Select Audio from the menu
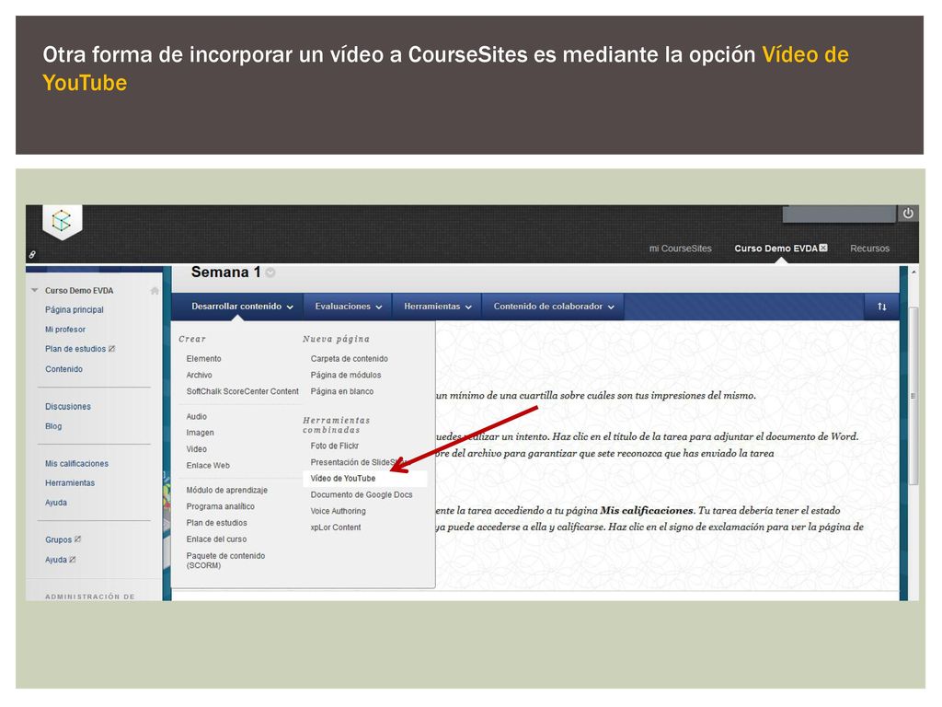Image resolution: width=942 pixels, height=707 pixels. point(197,417)
